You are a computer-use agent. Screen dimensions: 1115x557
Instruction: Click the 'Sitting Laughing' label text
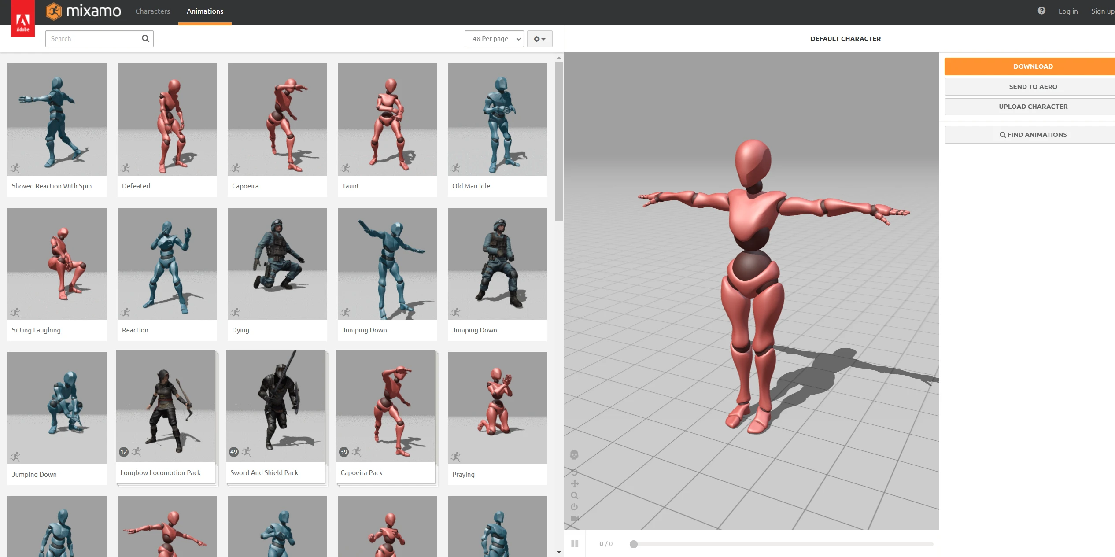click(x=36, y=330)
